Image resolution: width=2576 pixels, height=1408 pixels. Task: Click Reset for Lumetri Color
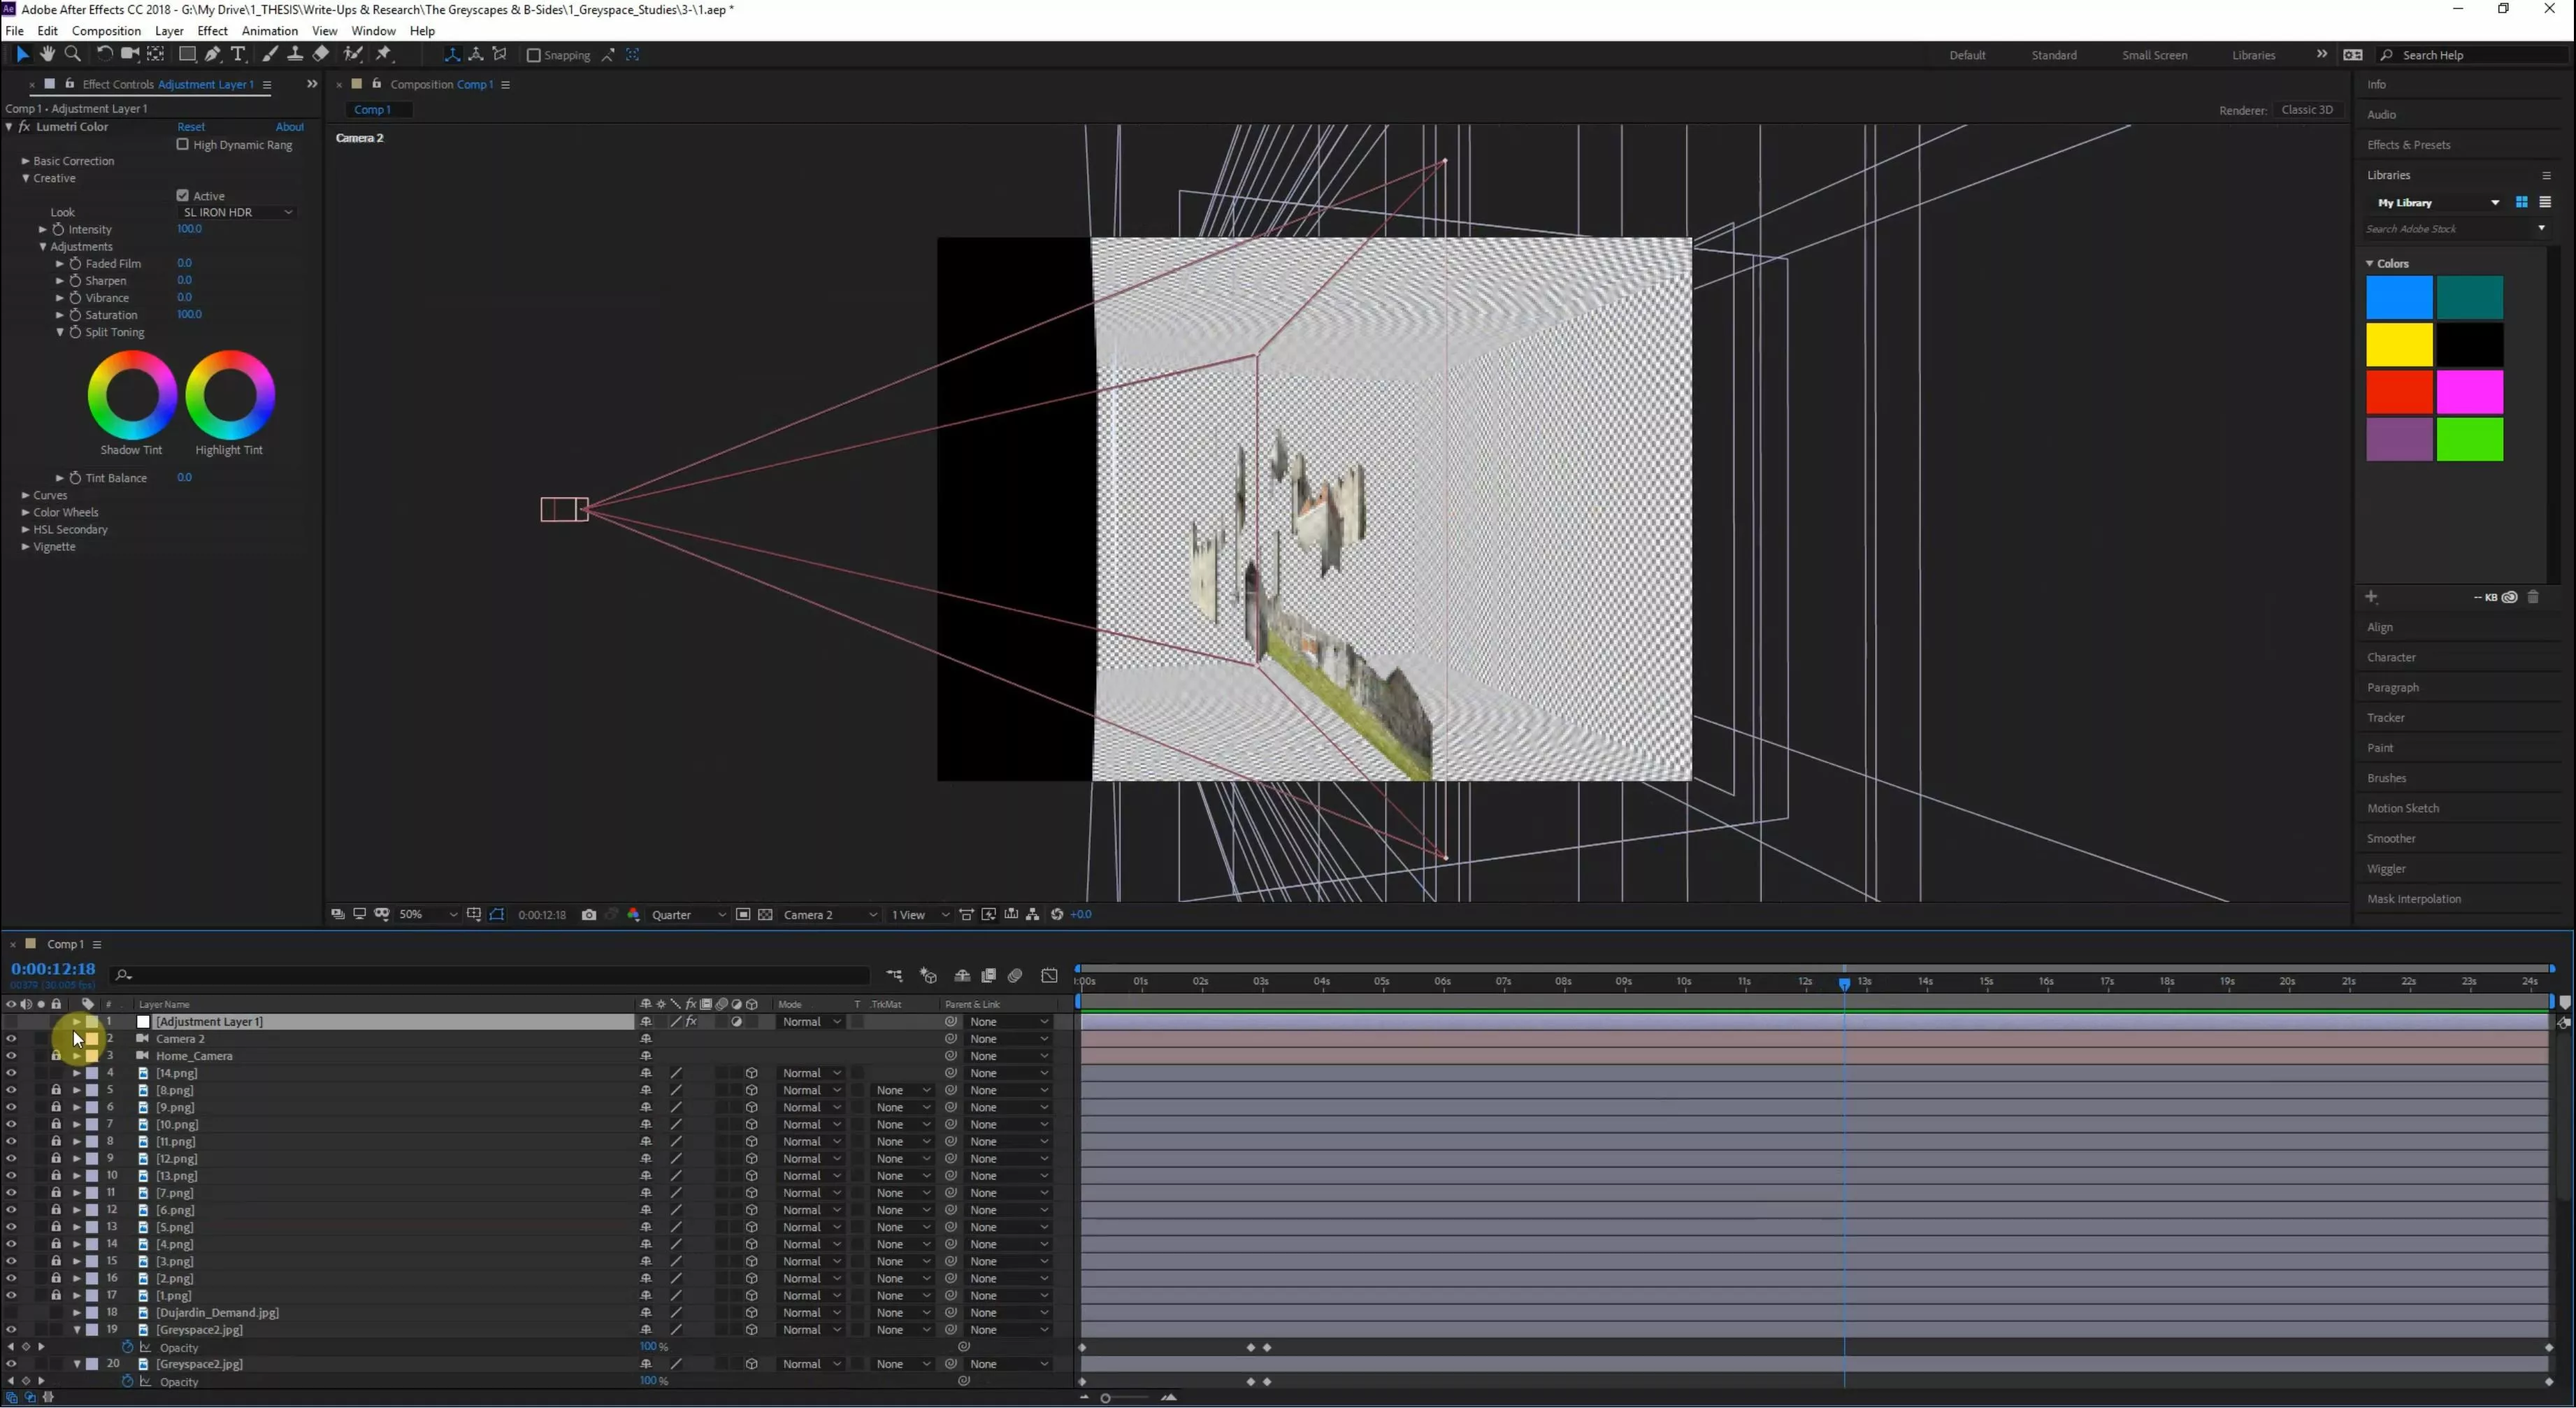(x=190, y=127)
